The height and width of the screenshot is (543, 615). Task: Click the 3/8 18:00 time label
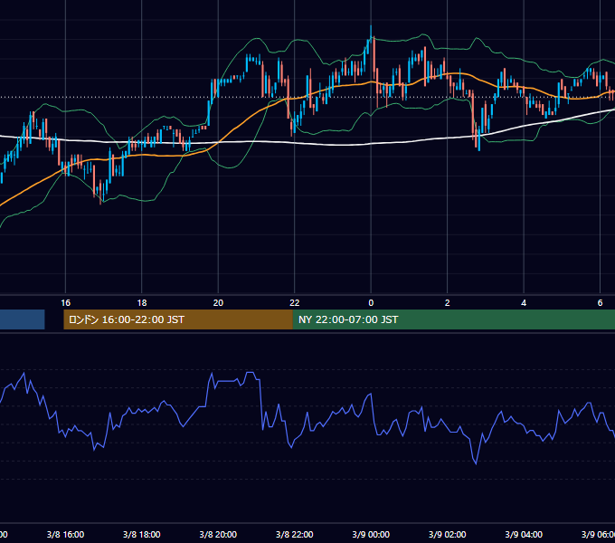142,534
